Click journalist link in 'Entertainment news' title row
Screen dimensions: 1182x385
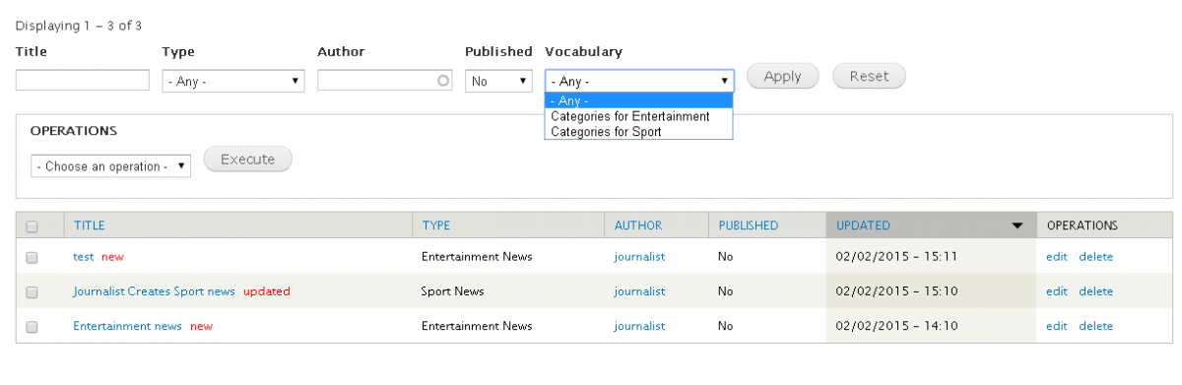[x=639, y=326]
